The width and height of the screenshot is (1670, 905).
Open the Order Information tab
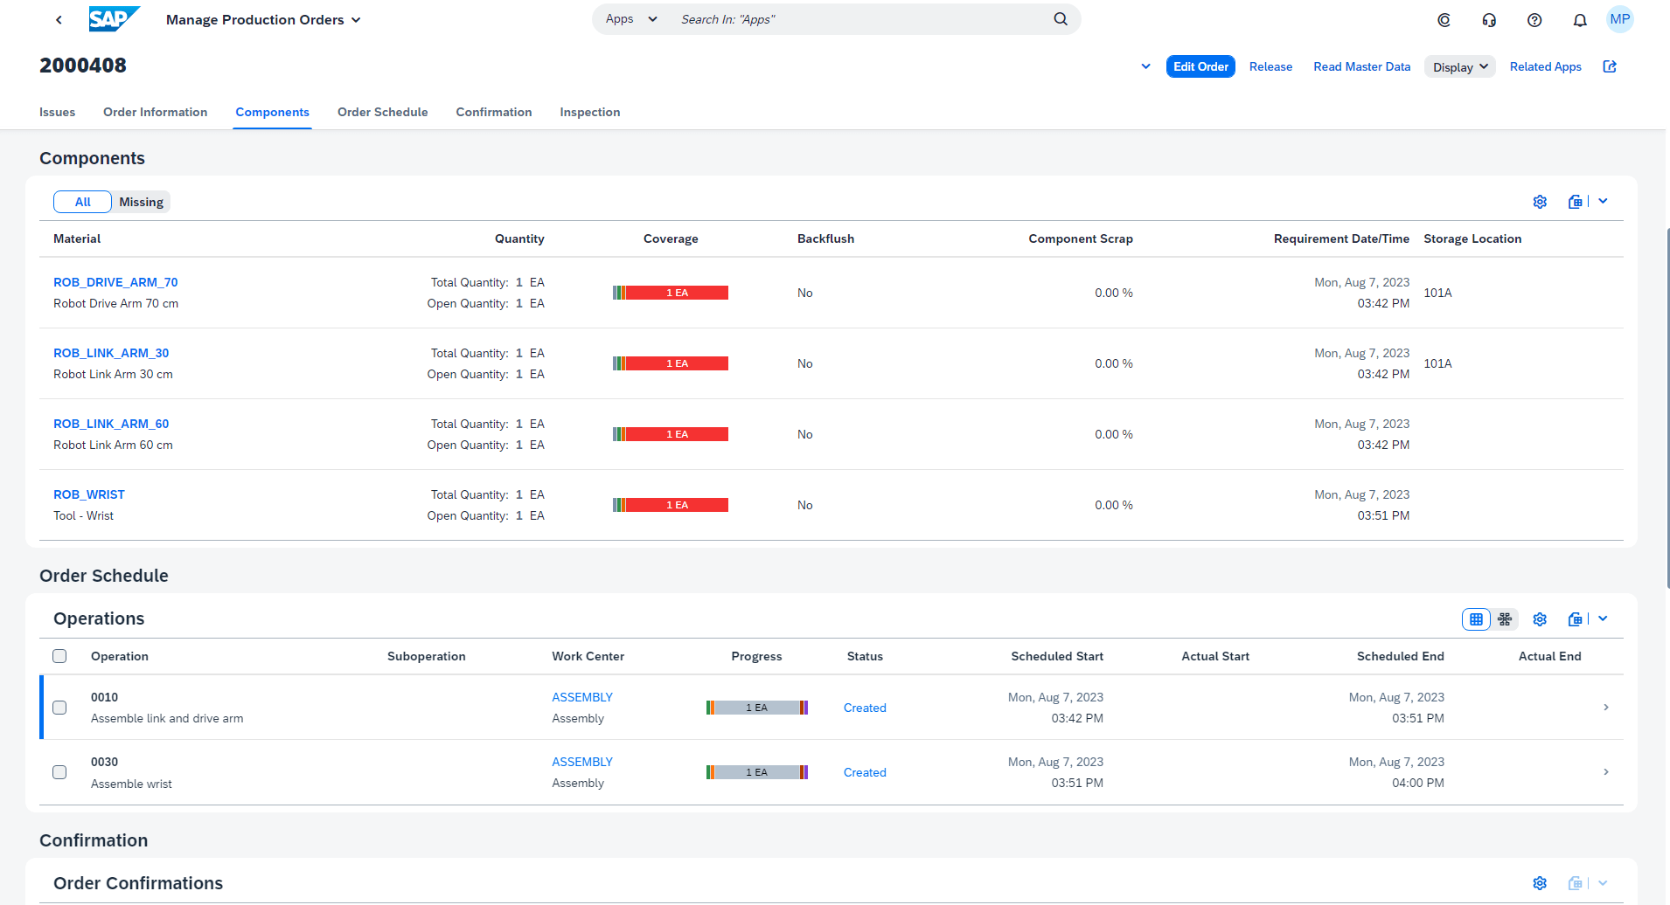coord(155,112)
